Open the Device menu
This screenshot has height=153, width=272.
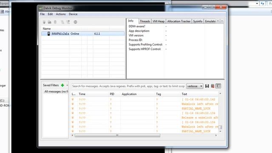(x=73, y=14)
